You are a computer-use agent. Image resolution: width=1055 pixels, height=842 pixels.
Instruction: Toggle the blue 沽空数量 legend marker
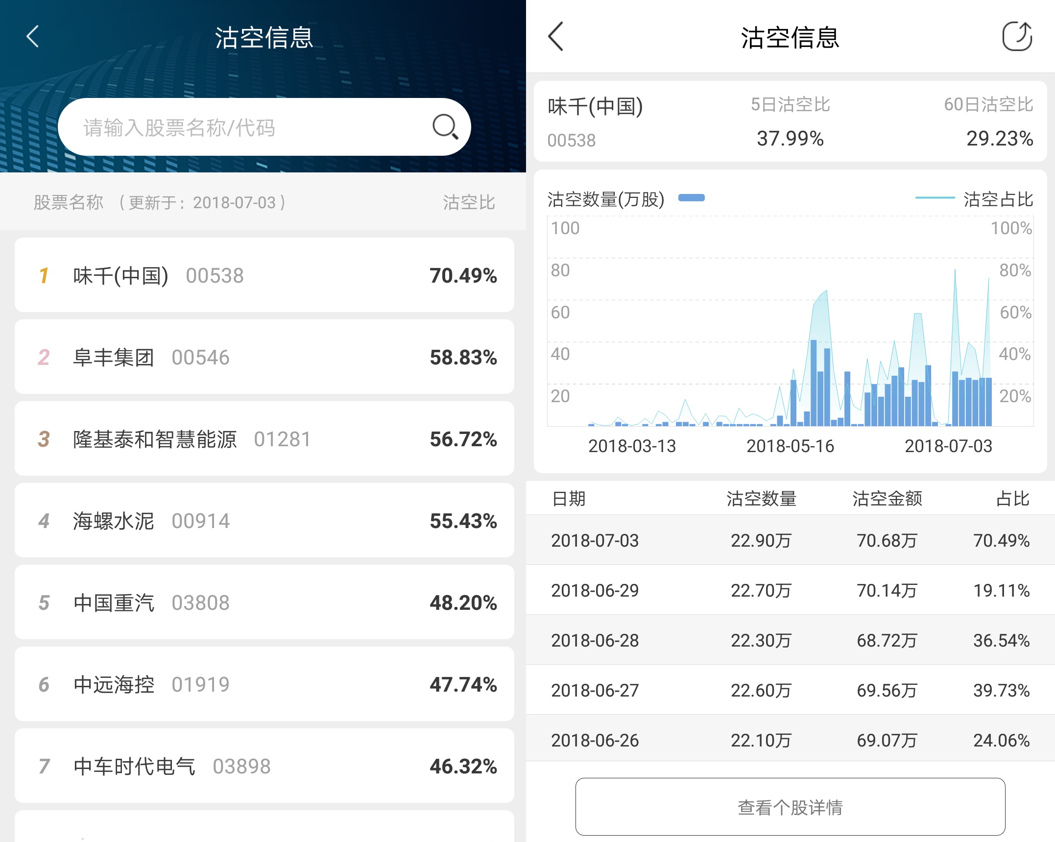click(x=691, y=198)
